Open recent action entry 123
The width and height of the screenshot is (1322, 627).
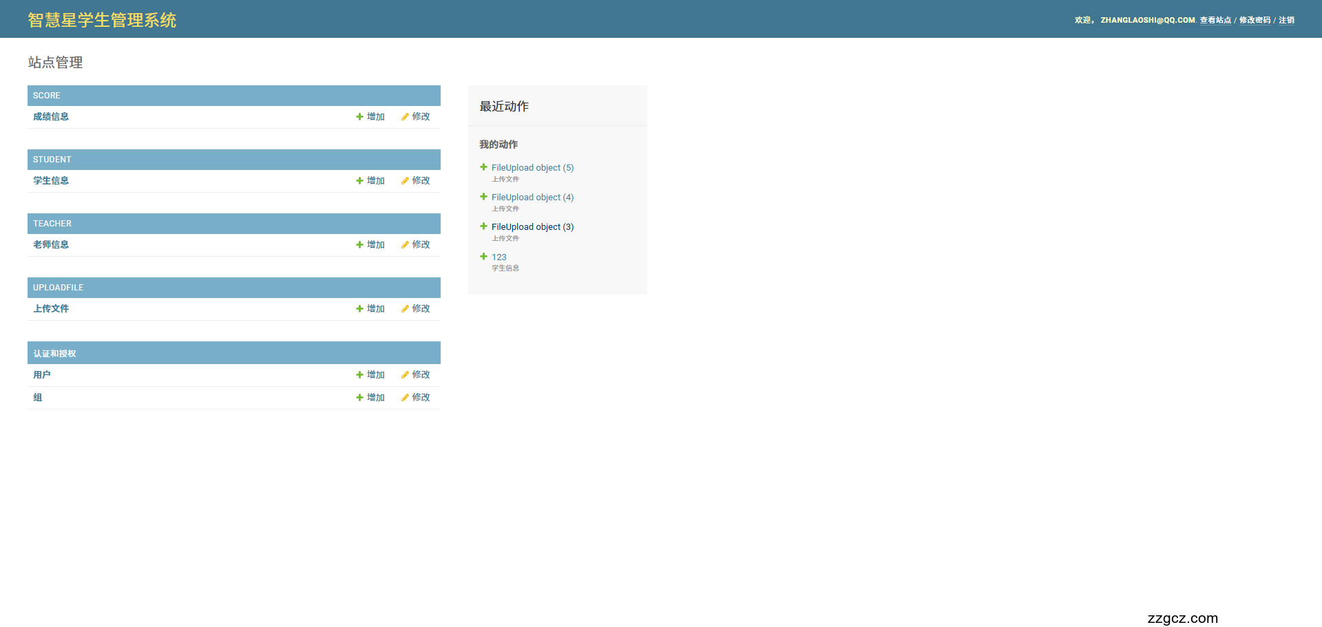(499, 257)
